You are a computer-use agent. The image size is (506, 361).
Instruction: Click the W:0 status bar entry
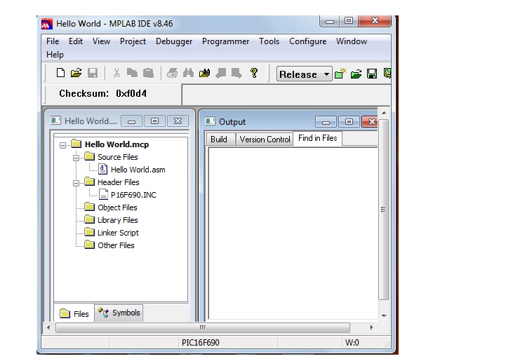tap(352, 342)
